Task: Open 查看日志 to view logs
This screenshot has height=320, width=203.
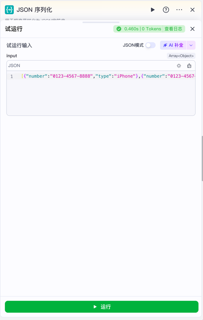Action: click(x=173, y=29)
